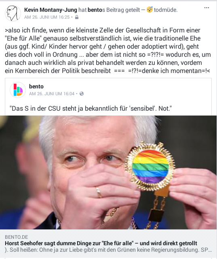Click the BENTO.DE source domain label
Image resolution: width=217 pixels, height=259 pixels.
[x=17, y=237]
